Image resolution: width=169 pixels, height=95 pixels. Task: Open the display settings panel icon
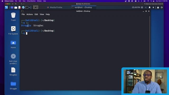coord(142,7)
